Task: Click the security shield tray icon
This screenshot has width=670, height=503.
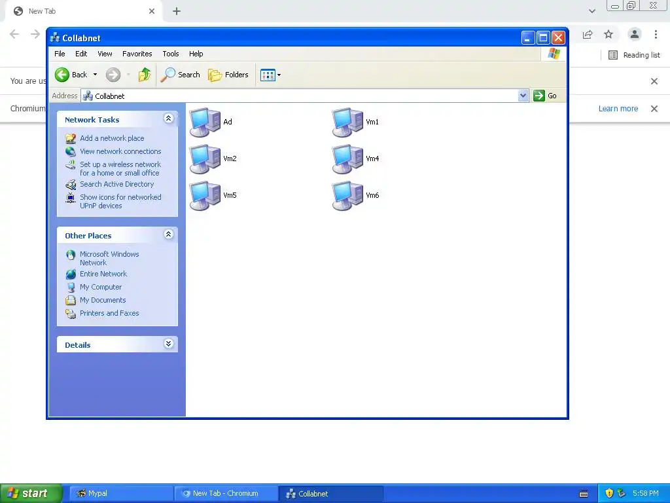Action: click(609, 494)
